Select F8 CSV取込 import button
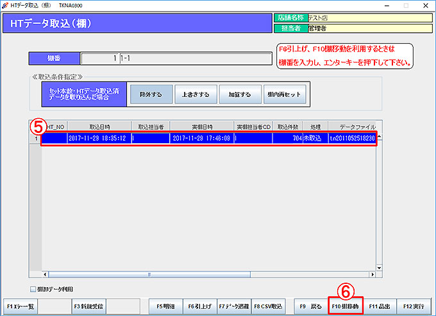Screen dimensions: 436x316 point(268,306)
